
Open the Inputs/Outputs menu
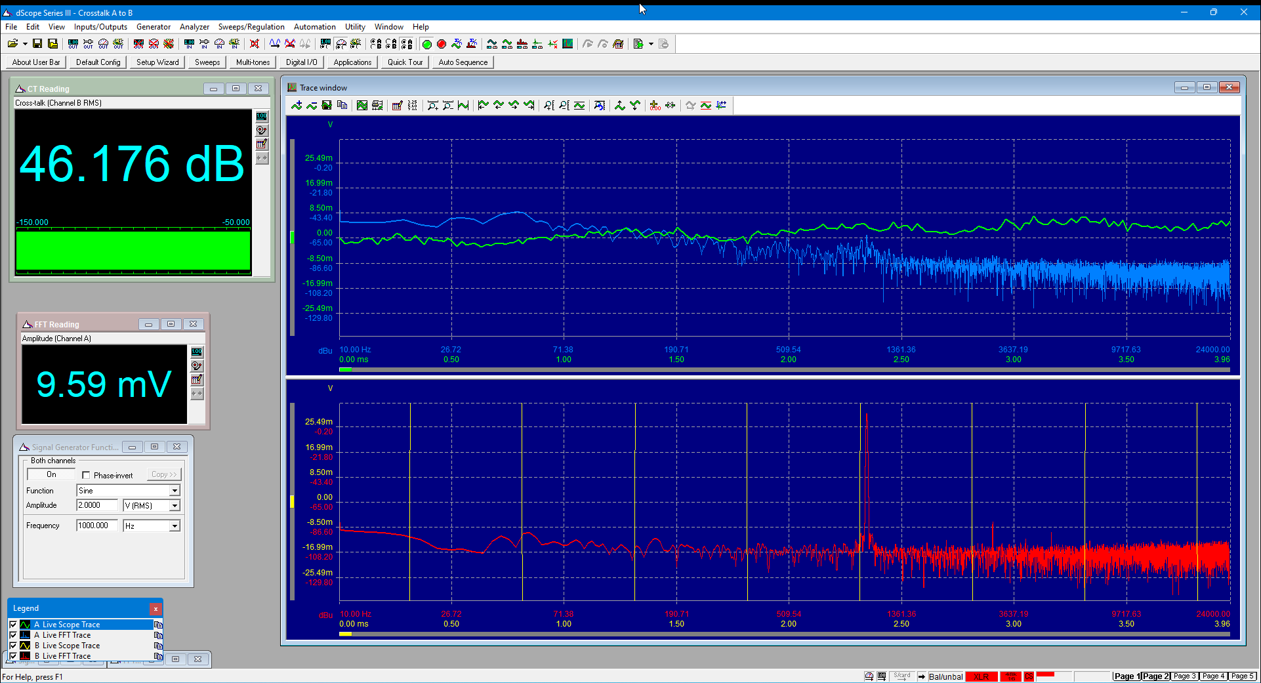click(100, 27)
